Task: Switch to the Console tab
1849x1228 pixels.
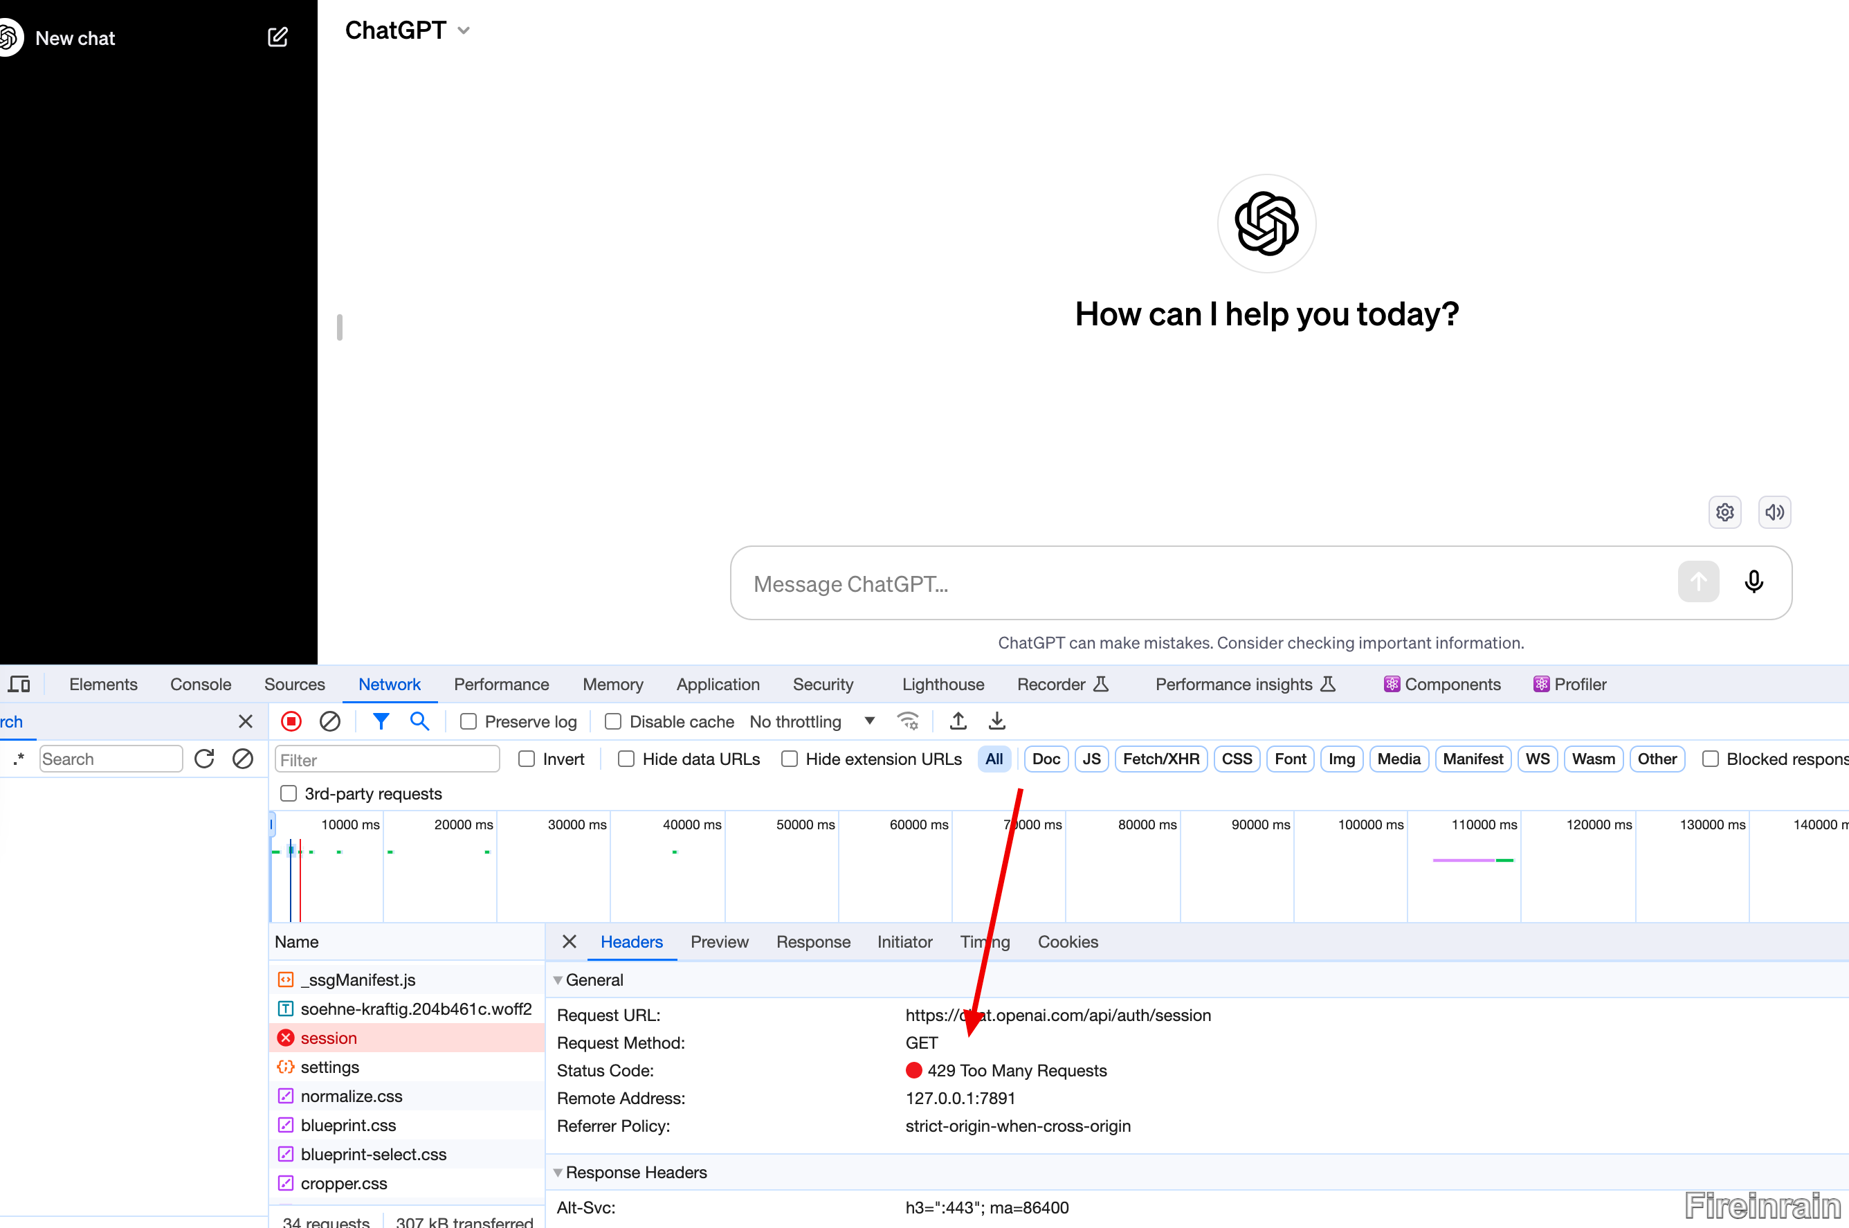Action: (x=201, y=685)
